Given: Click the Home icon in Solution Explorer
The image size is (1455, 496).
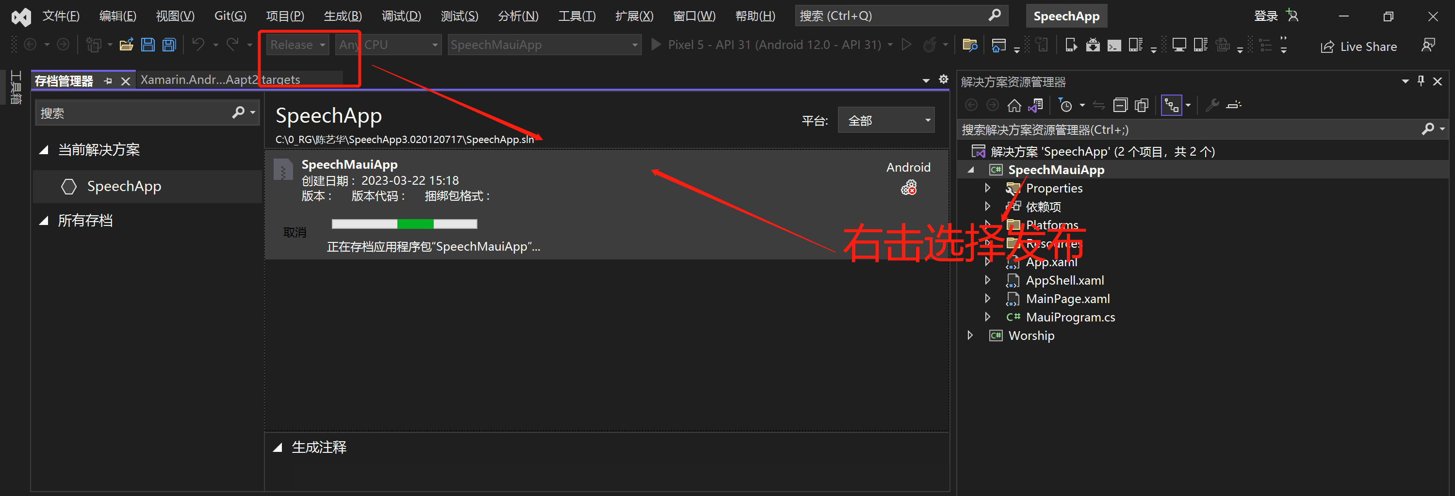Looking at the screenshot, I should click(x=1014, y=106).
